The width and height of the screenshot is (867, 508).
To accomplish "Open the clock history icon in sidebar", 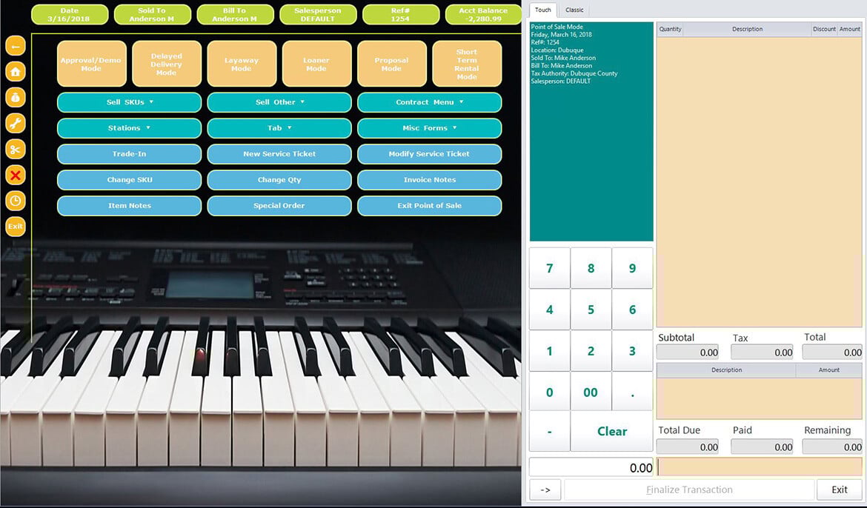I will pos(16,201).
